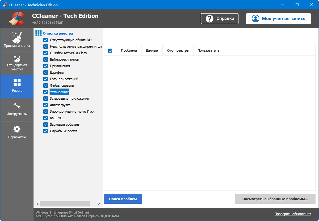Click Поиск проблем button
The image size is (319, 221).
coord(123,199)
